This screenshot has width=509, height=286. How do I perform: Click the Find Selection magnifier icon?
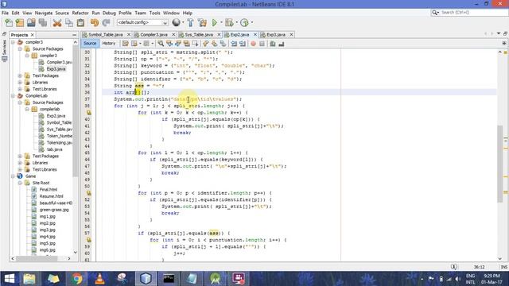pos(161,44)
